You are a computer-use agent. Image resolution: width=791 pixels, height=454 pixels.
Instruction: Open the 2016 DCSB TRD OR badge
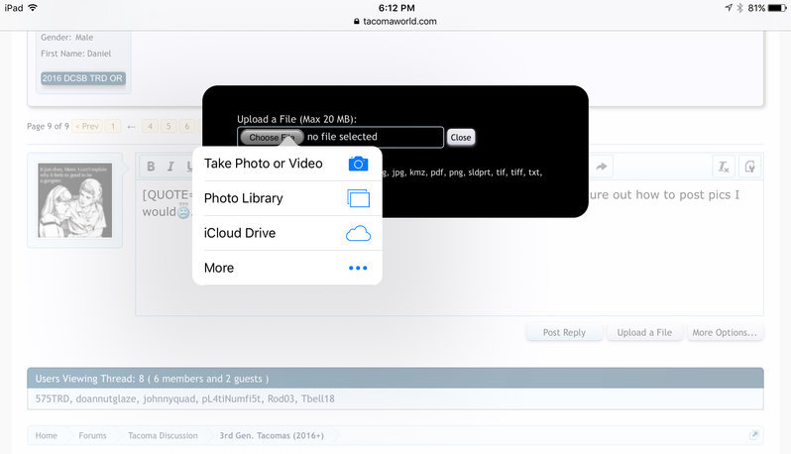coord(82,78)
